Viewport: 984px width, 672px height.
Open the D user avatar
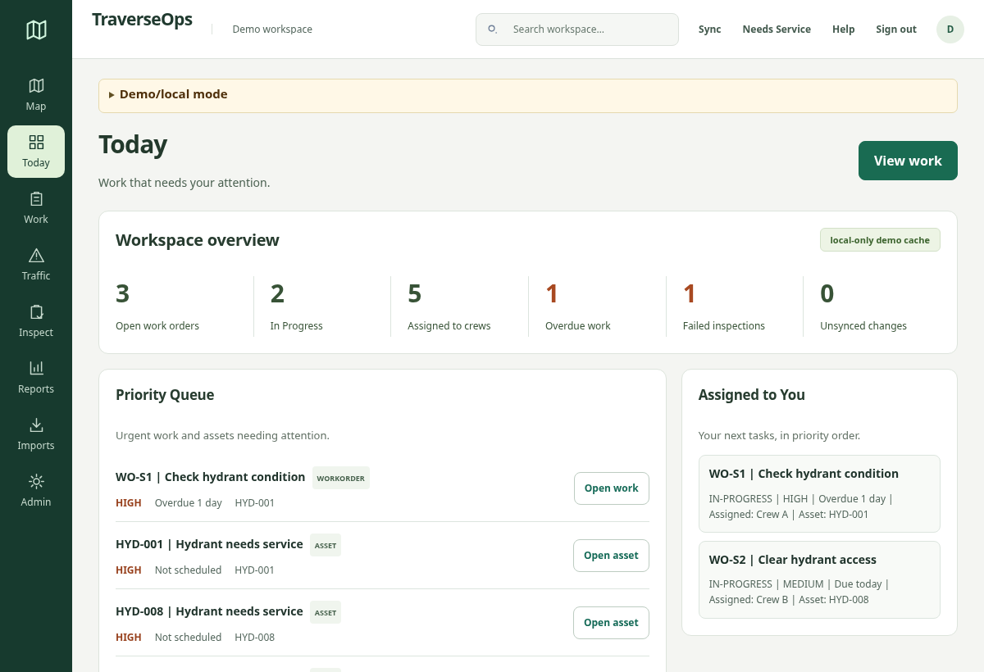pos(950,30)
